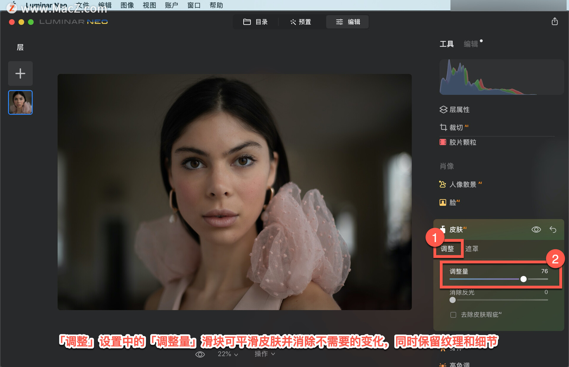Open the 高色调 high key tool
The width and height of the screenshot is (569, 367).
coord(455,364)
